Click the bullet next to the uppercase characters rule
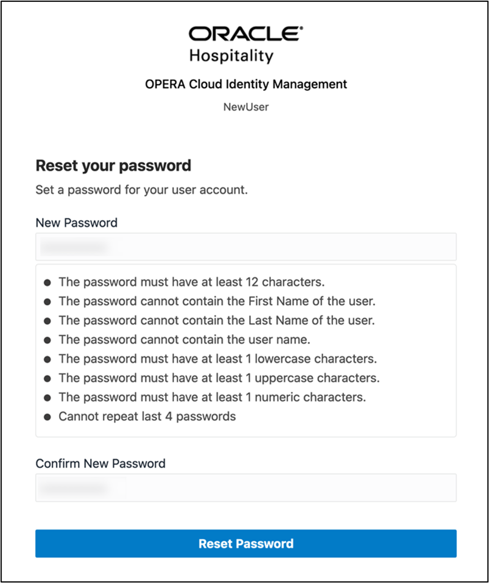Screen dimensions: 489x583 (48, 378)
